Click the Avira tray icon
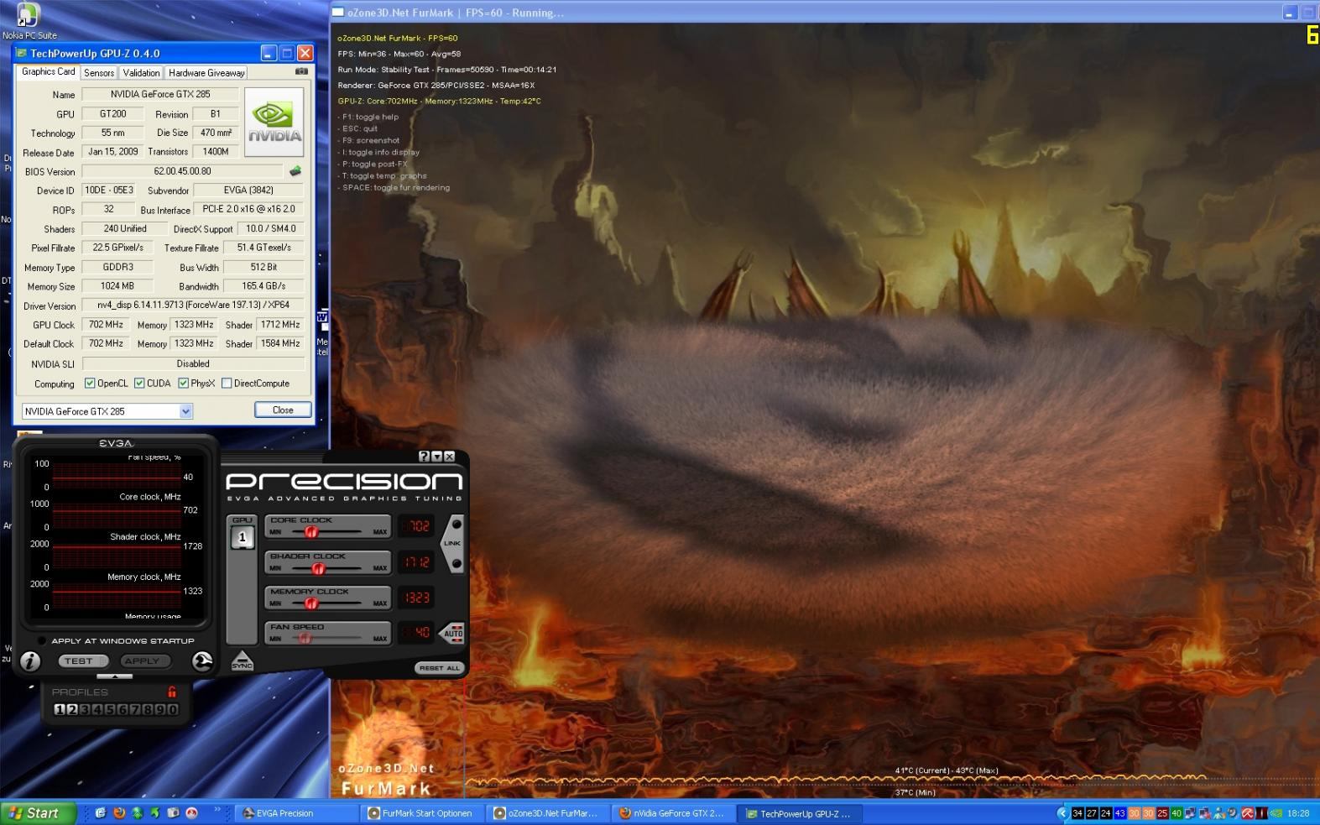Image resolution: width=1320 pixels, height=825 pixels. [1247, 813]
